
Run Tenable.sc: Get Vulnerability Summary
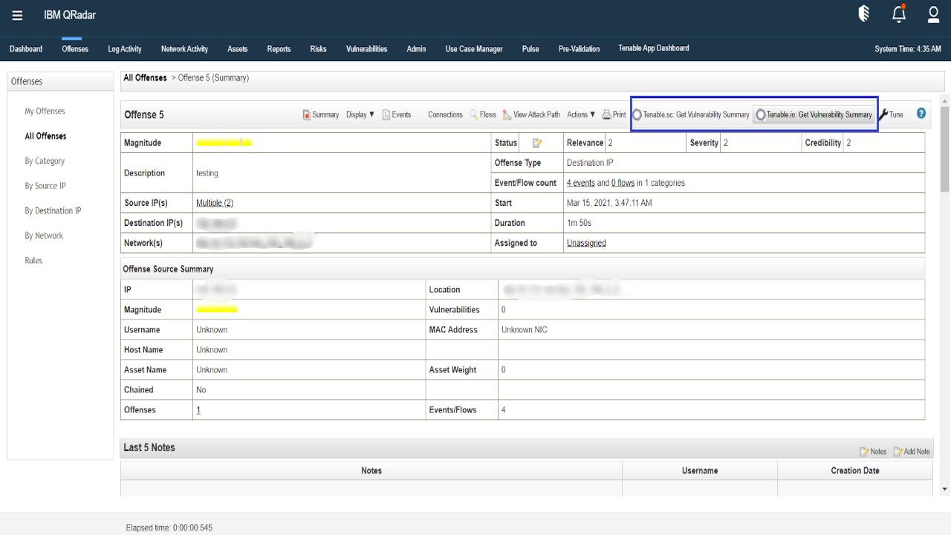[691, 114]
